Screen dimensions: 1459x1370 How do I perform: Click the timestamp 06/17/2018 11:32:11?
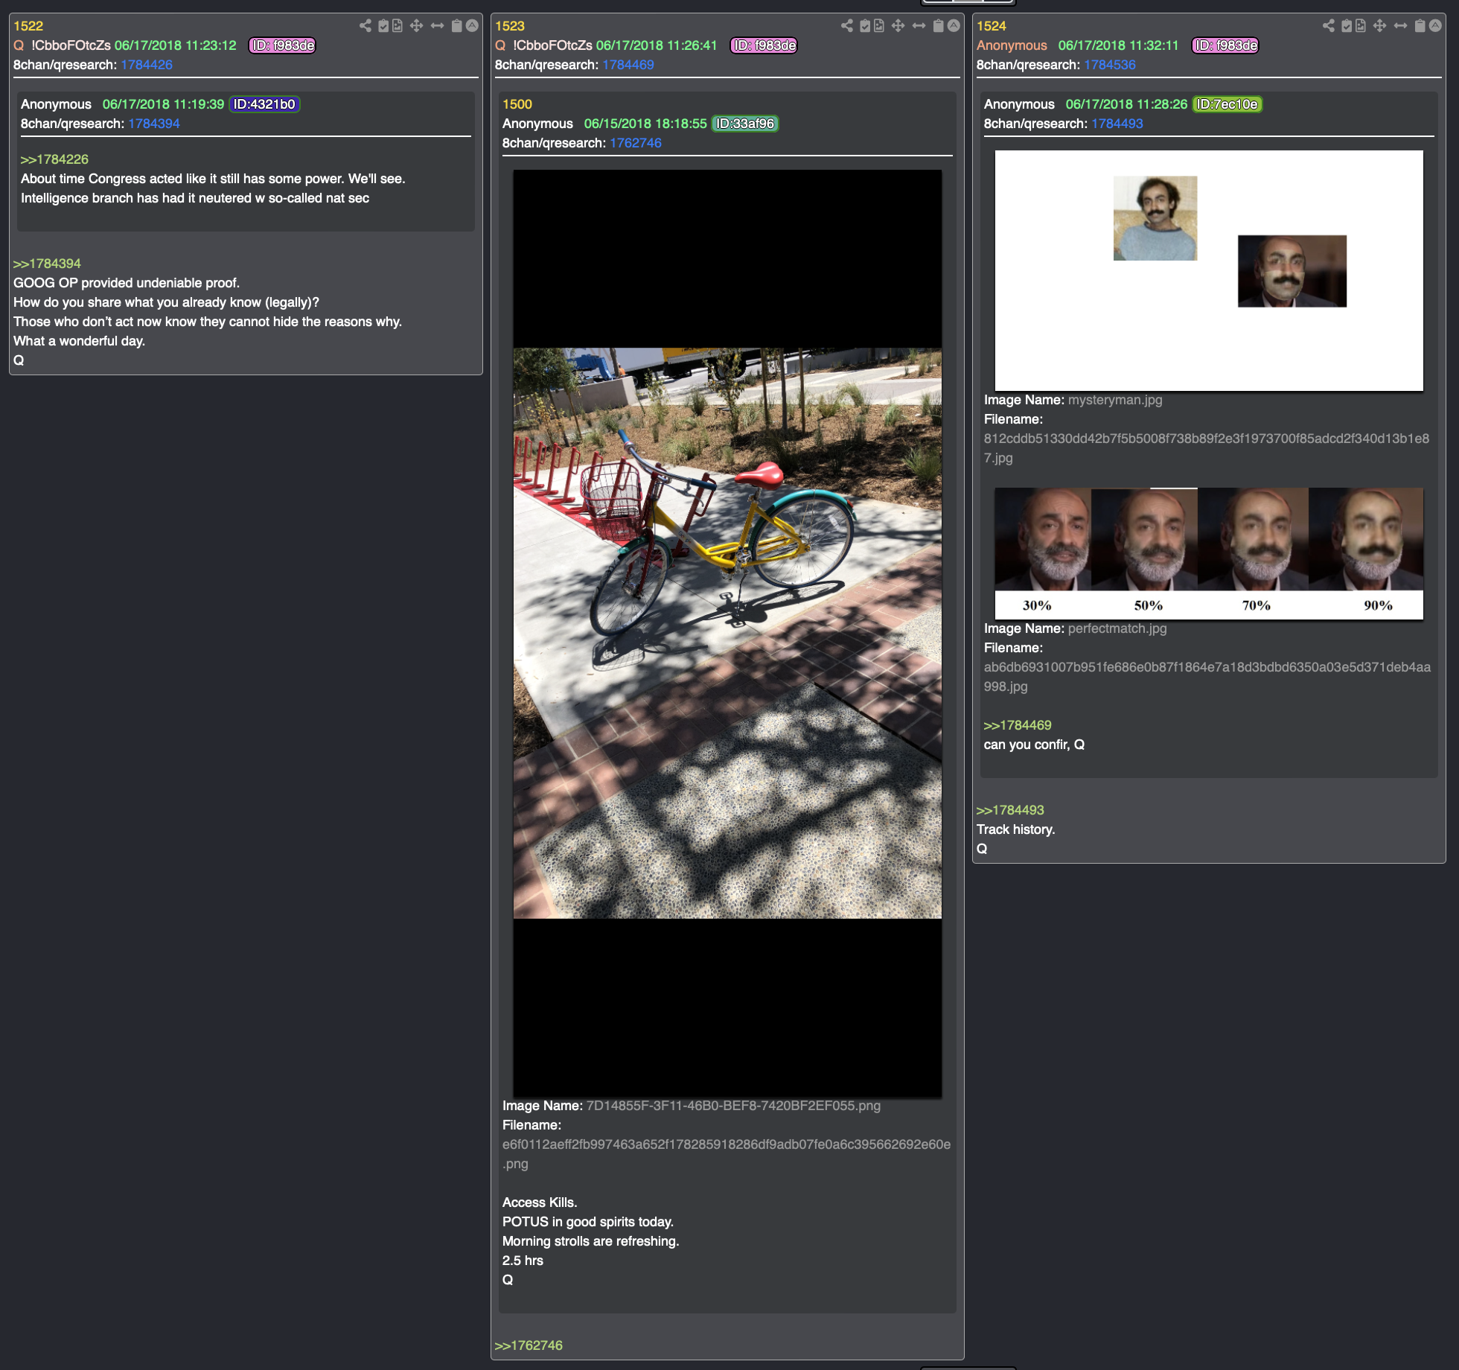click(x=1119, y=45)
